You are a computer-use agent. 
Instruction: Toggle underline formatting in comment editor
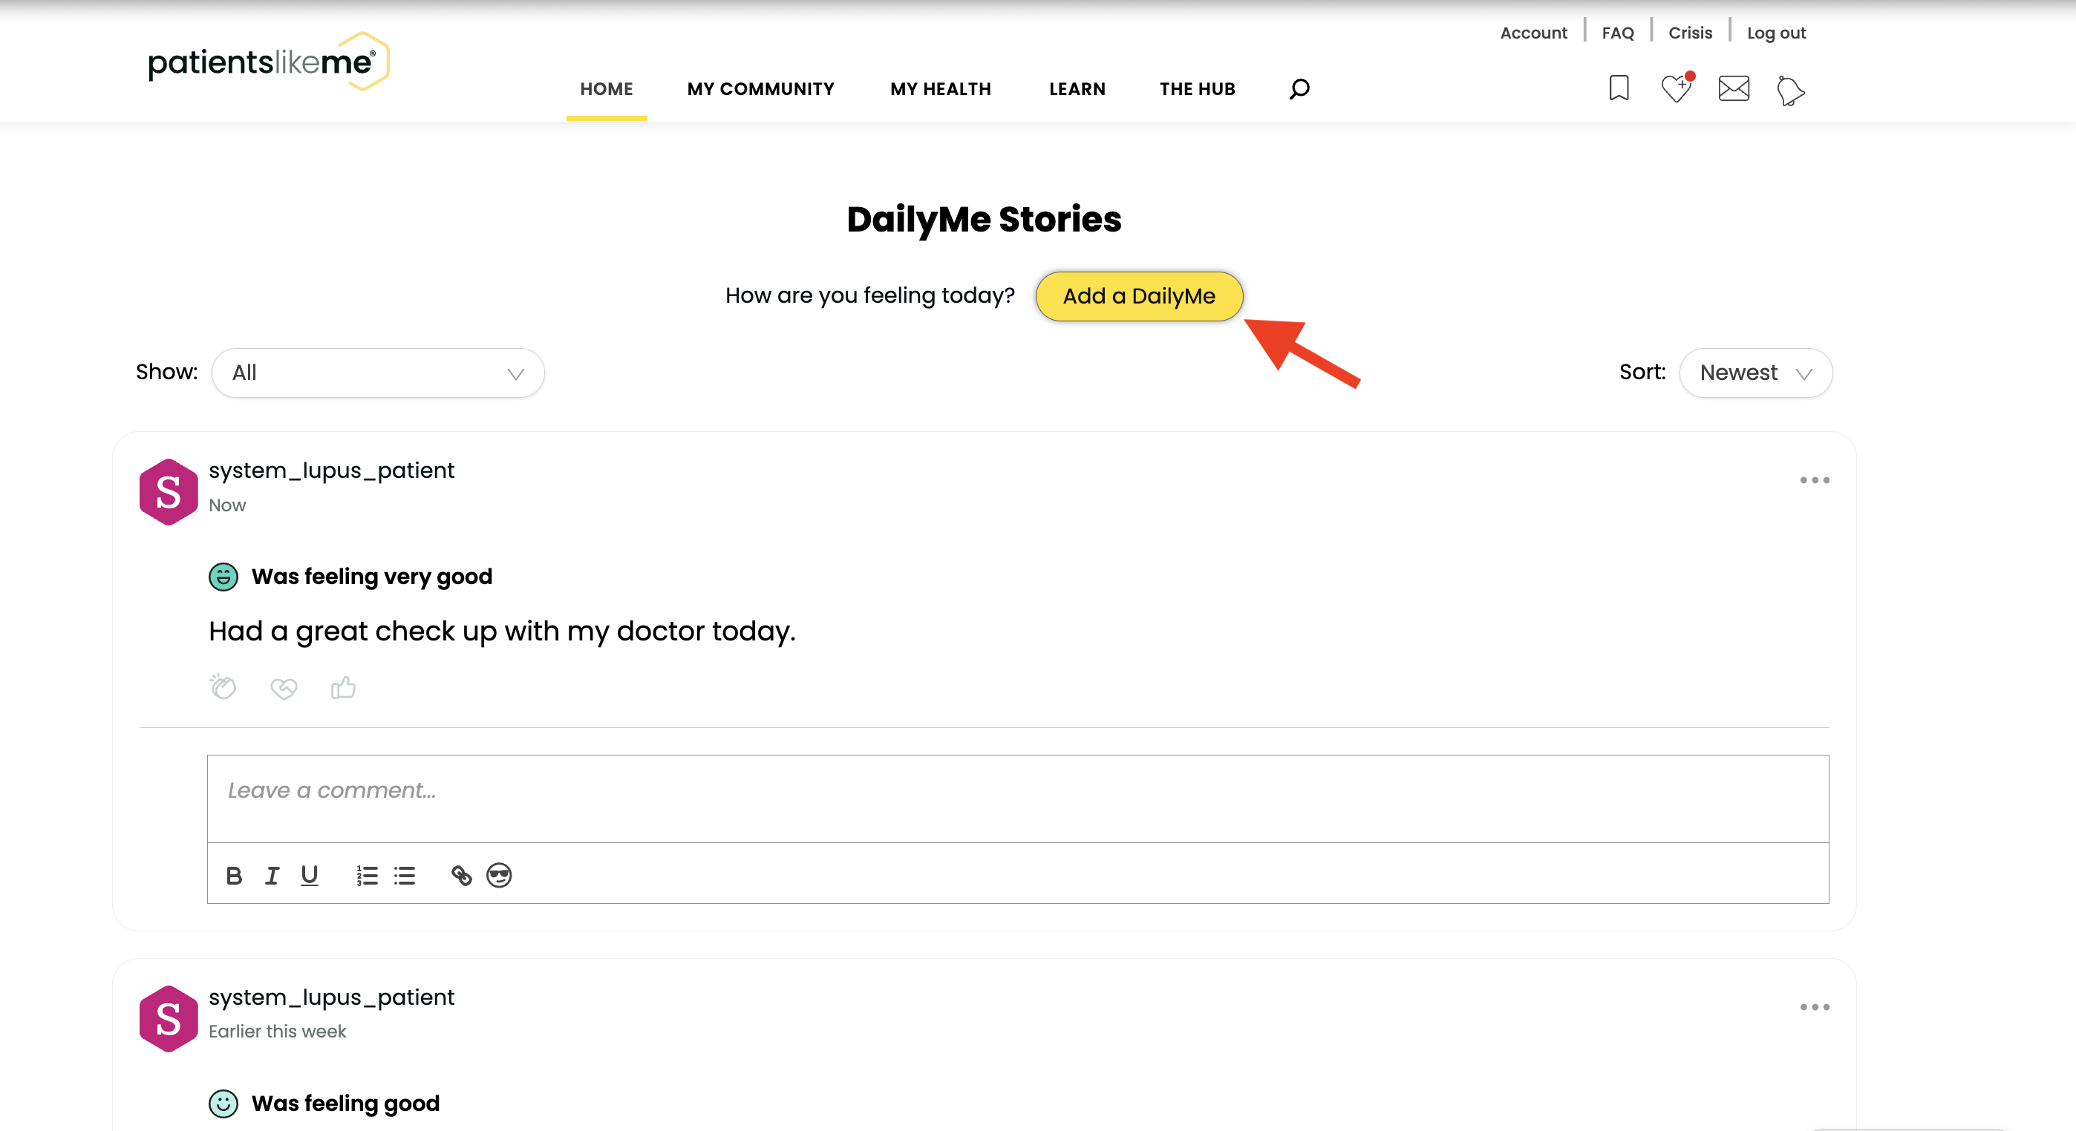(310, 876)
